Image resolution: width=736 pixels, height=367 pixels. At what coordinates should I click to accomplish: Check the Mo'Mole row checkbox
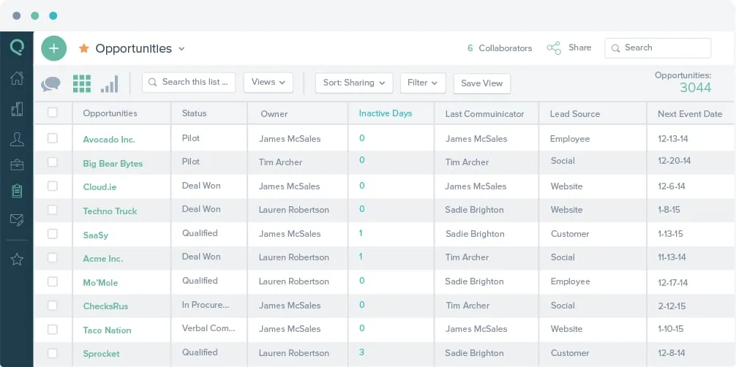(53, 281)
